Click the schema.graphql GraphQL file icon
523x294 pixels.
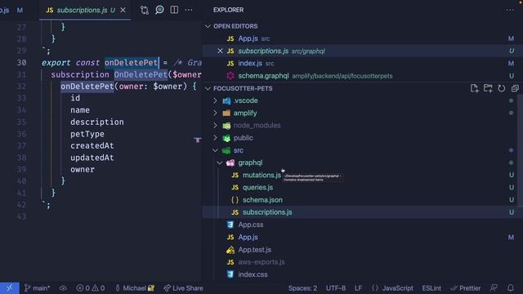[230, 76]
